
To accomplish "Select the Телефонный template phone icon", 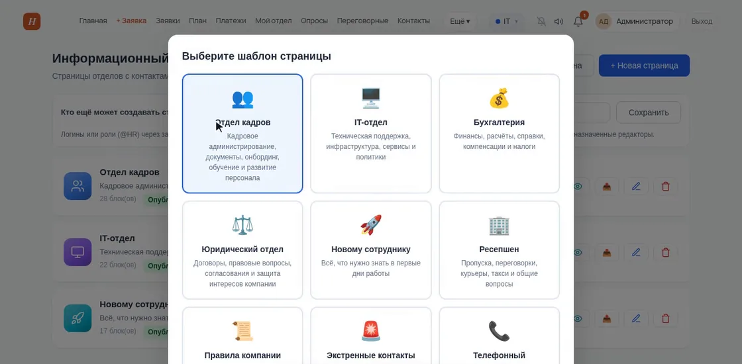I will pos(500,331).
